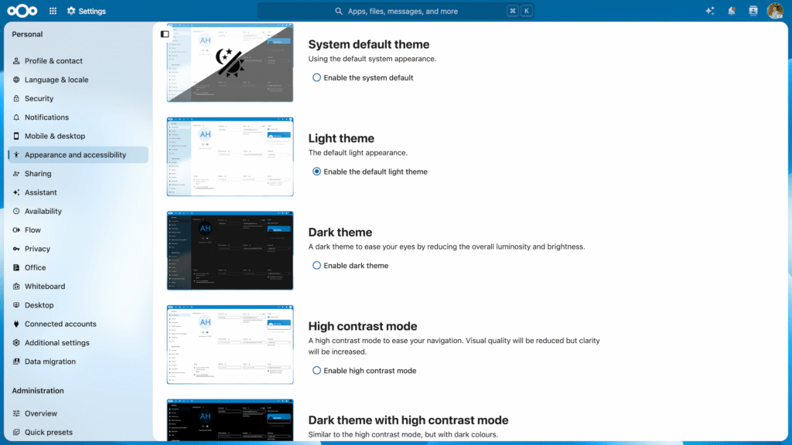Select the default light theme radio
792x445 pixels.
[x=316, y=172]
